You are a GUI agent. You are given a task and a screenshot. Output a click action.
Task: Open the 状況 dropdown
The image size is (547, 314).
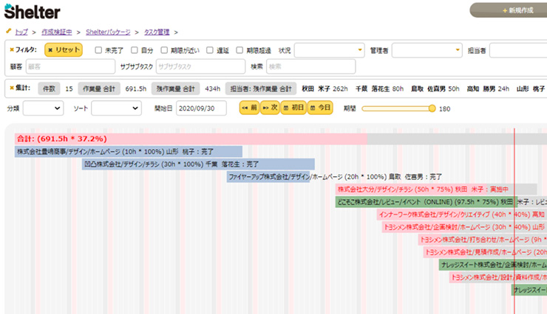coord(330,50)
